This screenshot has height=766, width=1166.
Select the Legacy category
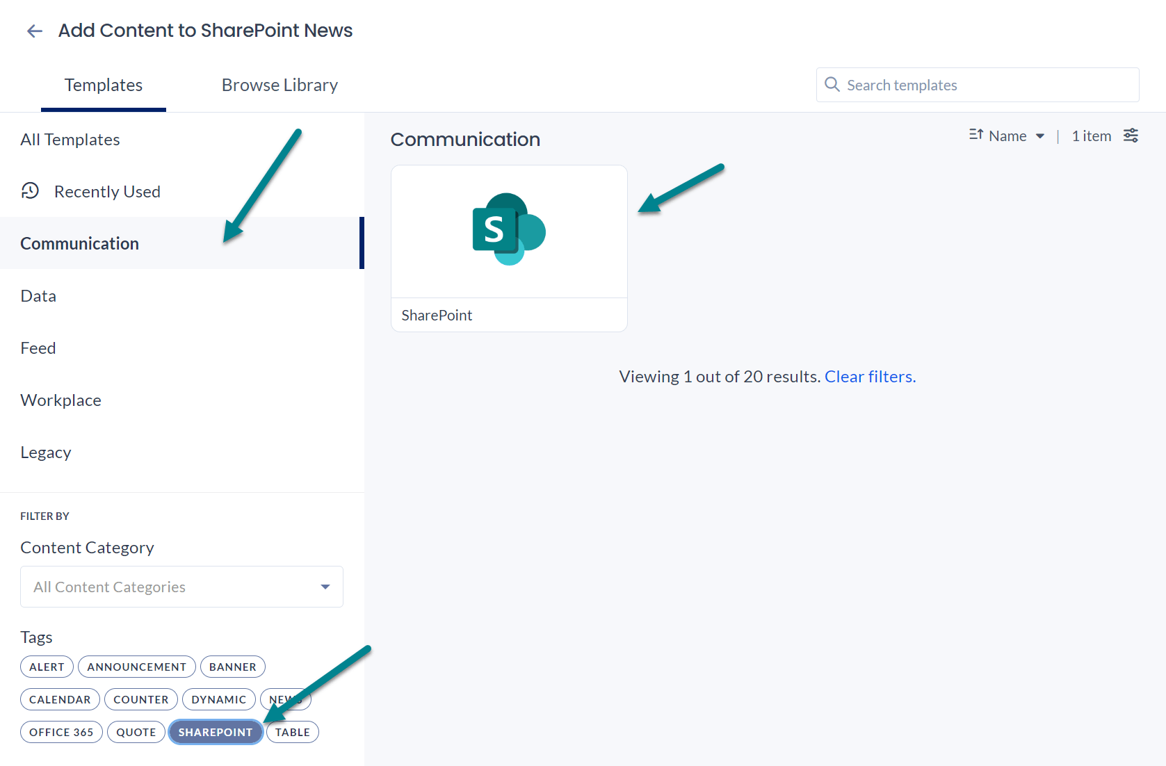pyautogui.click(x=46, y=452)
